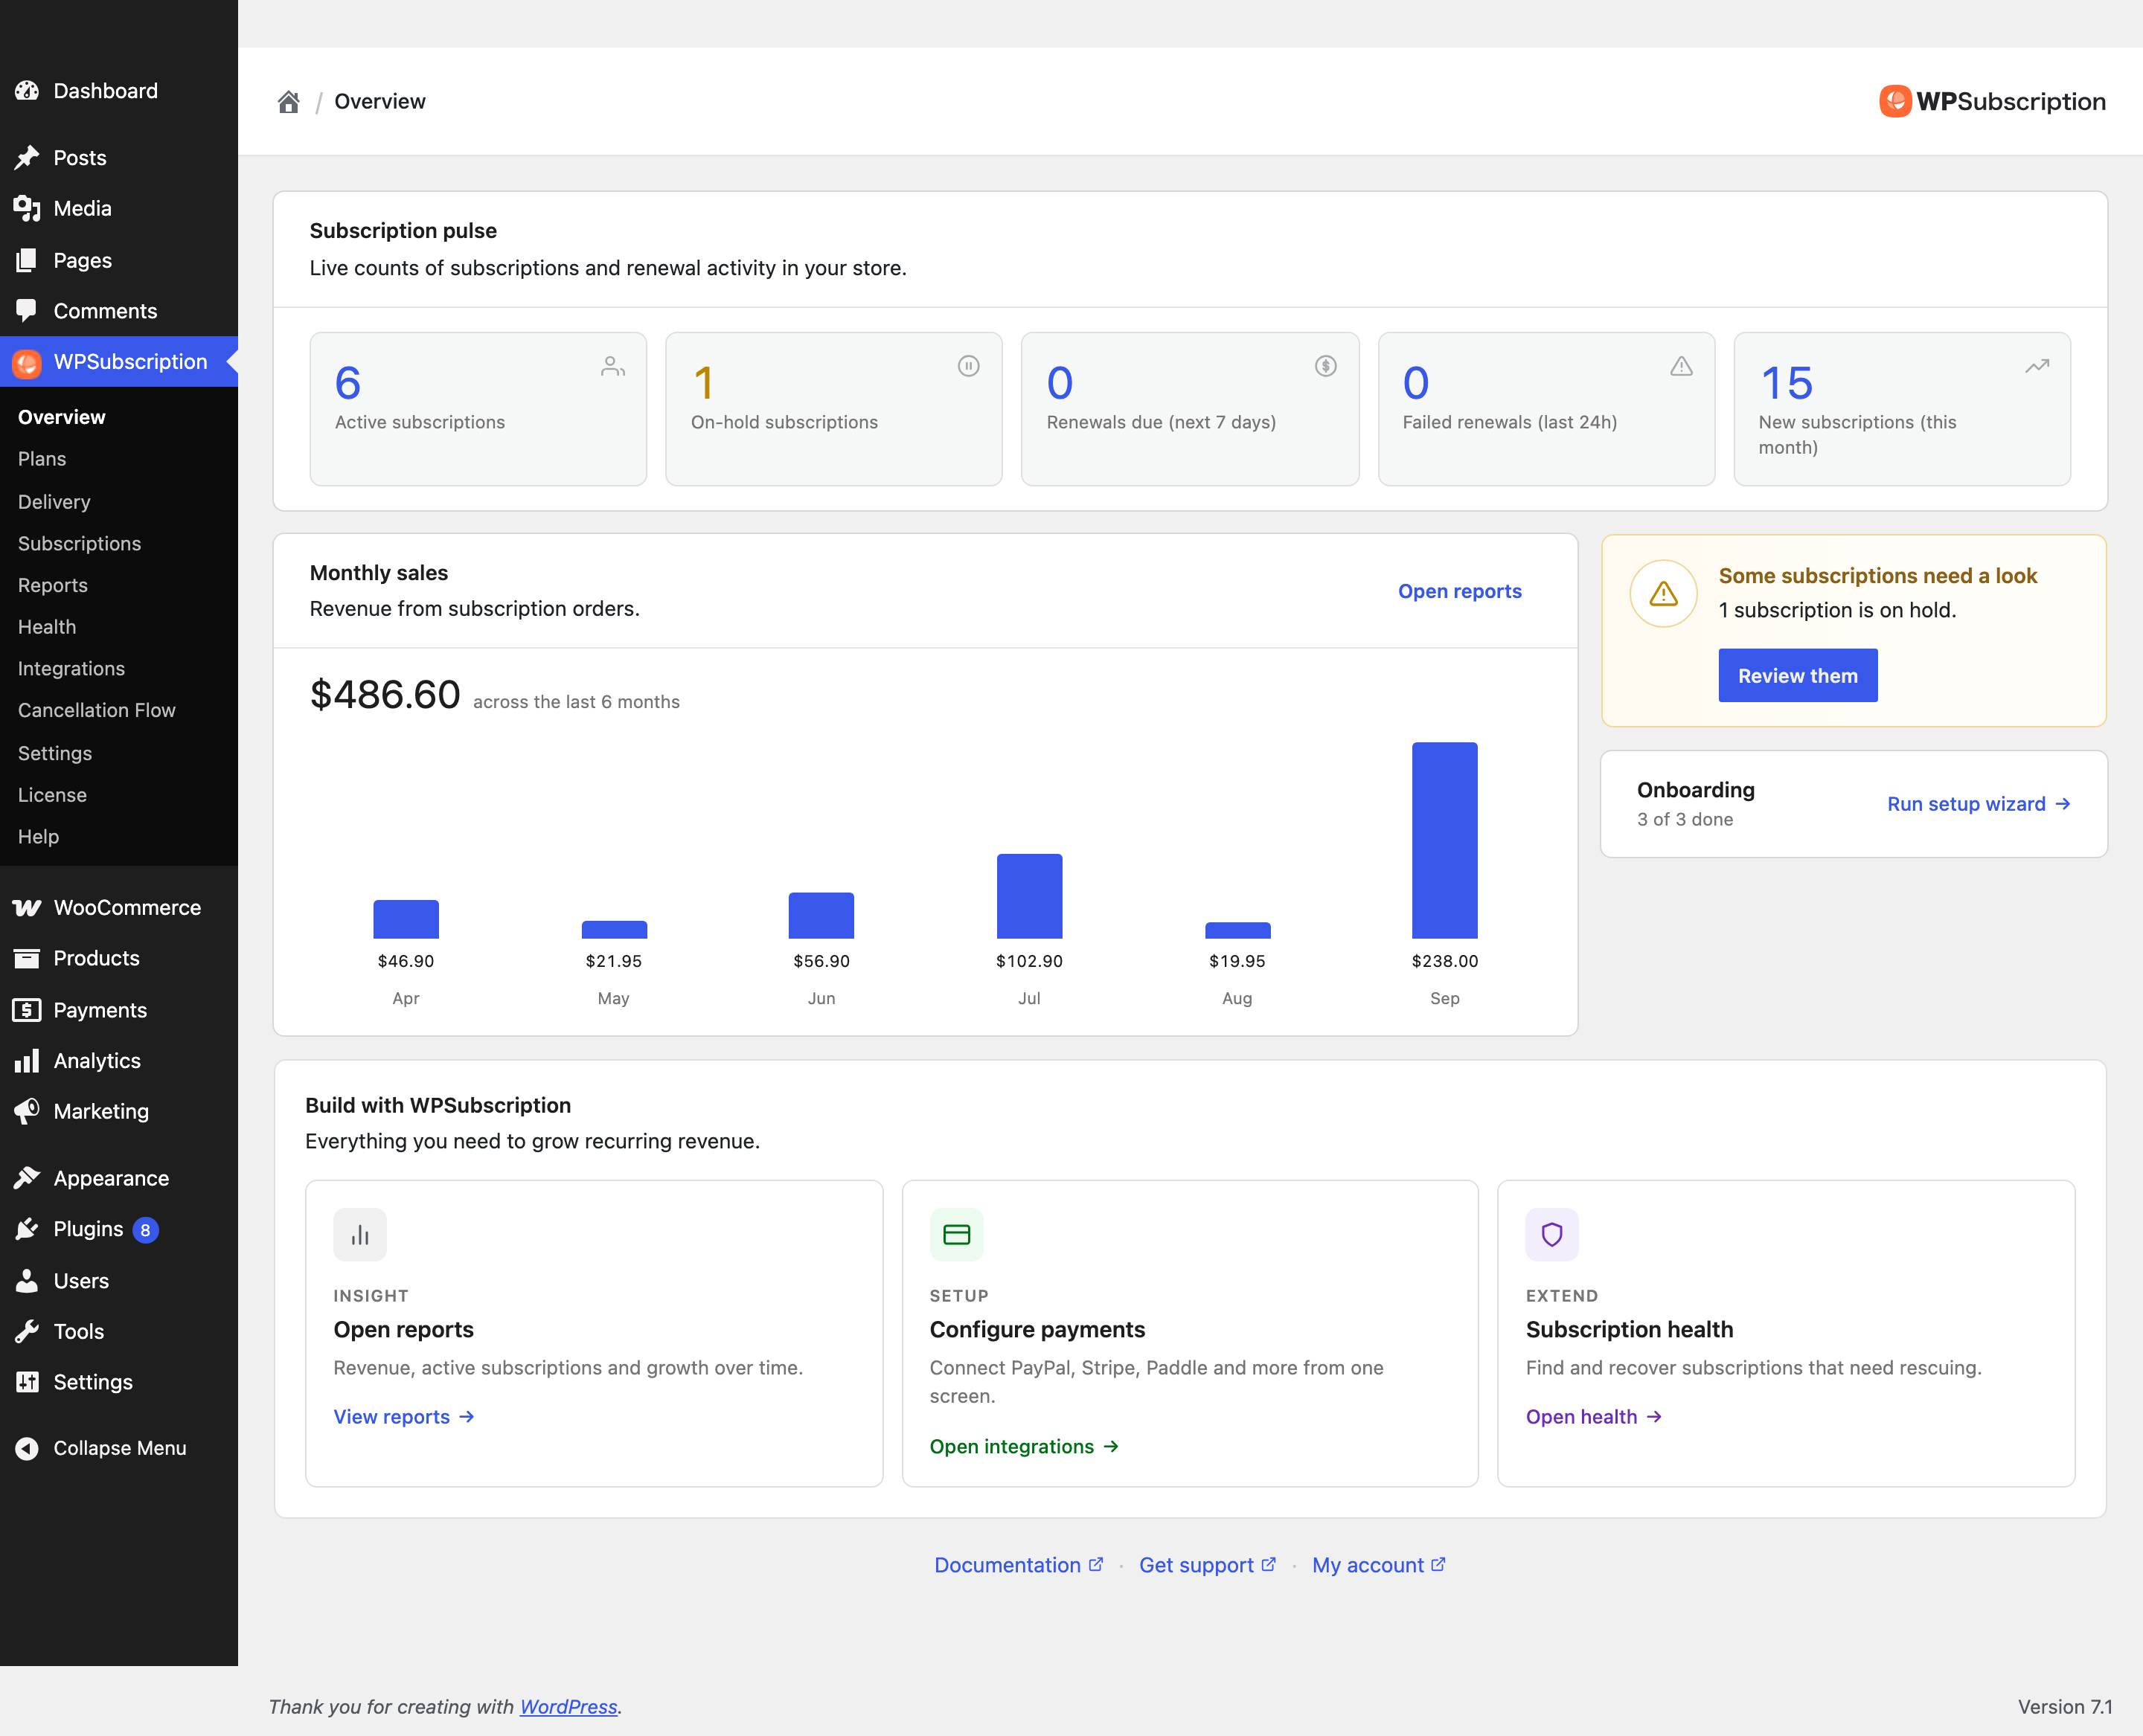Click the Review them button
The width and height of the screenshot is (2143, 1736).
tap(1798, 676)
